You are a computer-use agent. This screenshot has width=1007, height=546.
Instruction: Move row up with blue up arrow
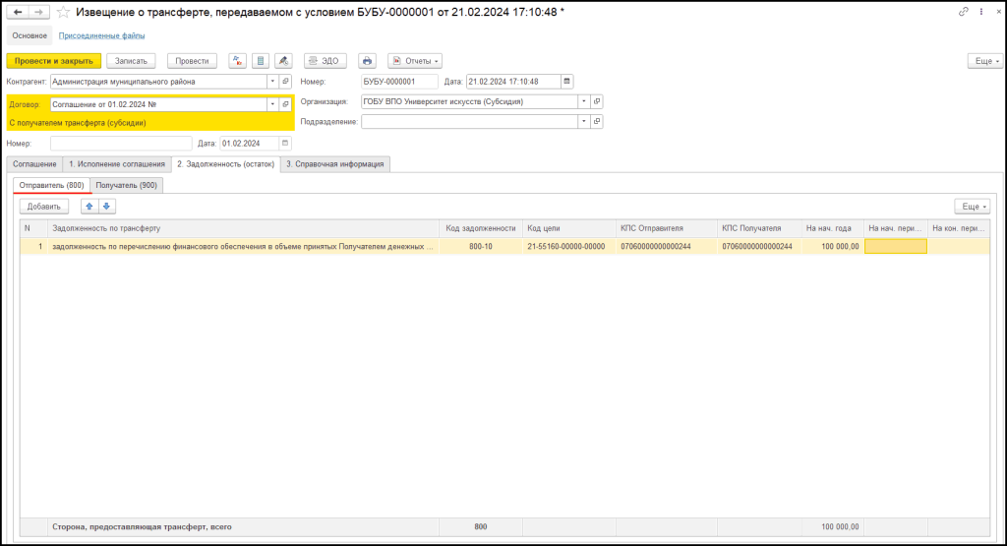[x=89, y=207]
